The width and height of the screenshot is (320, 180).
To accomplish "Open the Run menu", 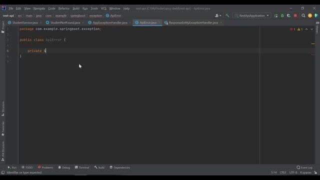I will coord(85,8).
